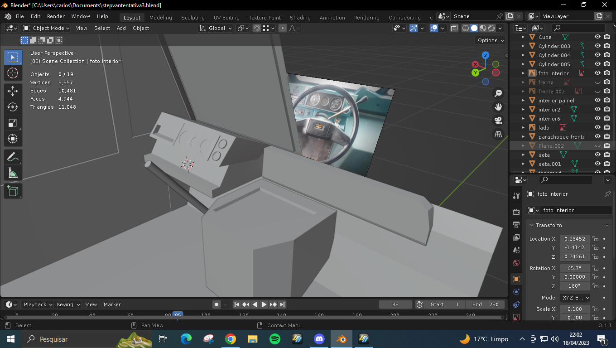
Task: Click the Blender logo menu icon
Action: point(8,16)
